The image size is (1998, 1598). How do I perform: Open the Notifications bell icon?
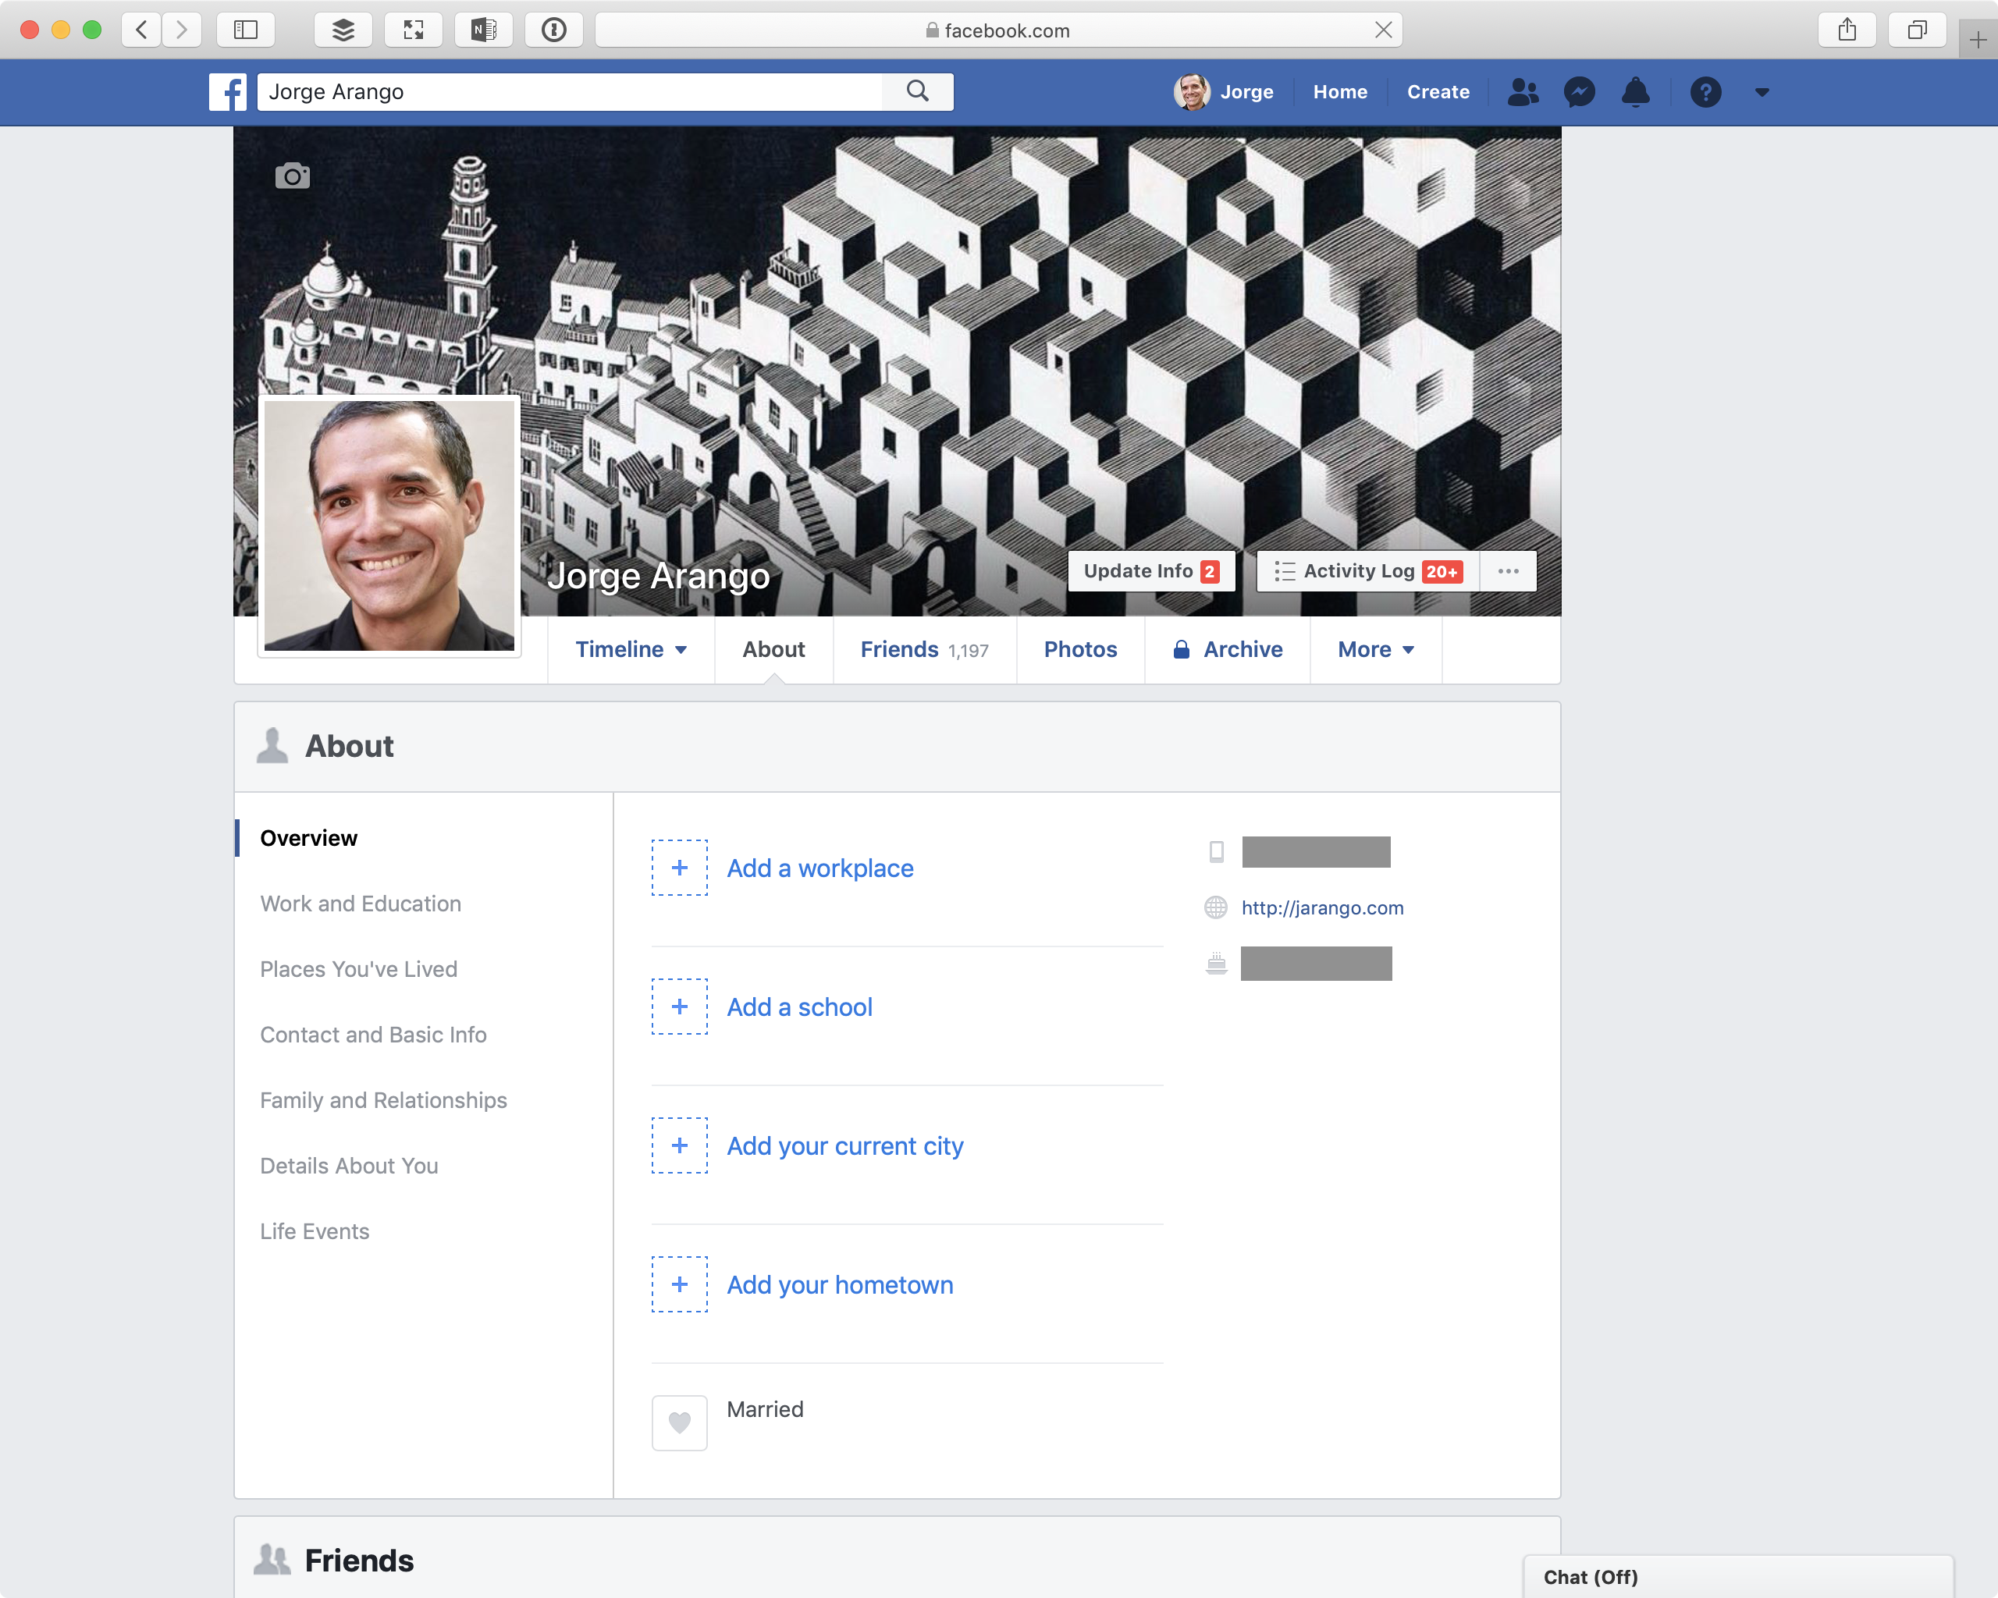coord(1636,92)
